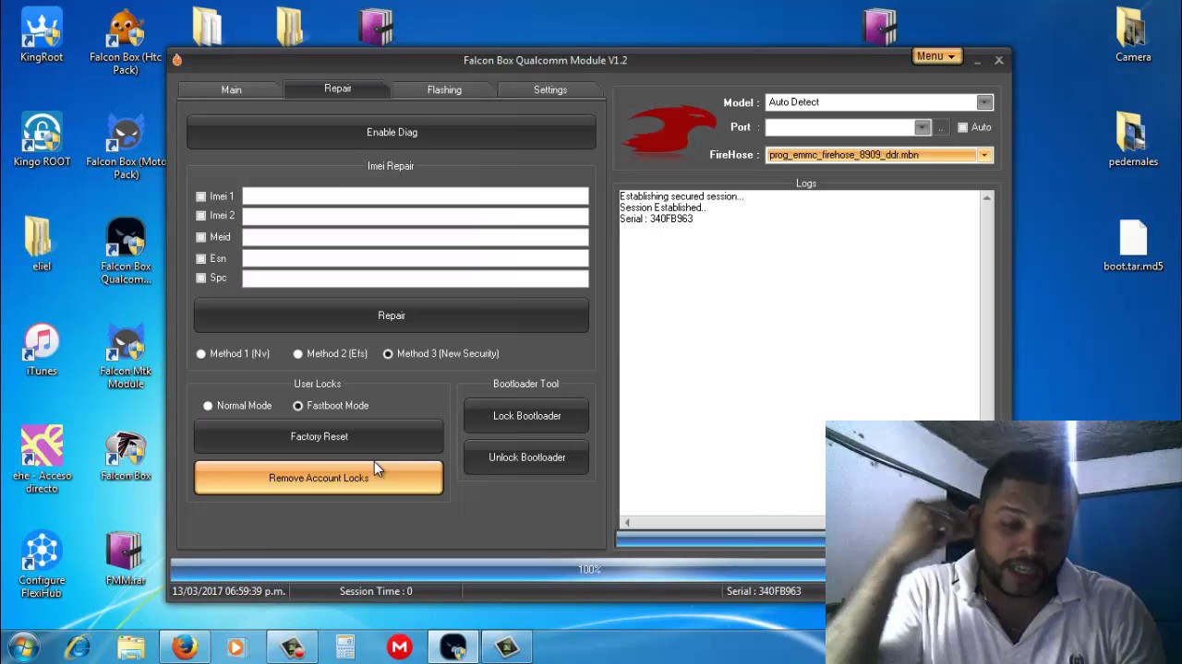Switch to the Settings tab
1182x664 pixels.
[x=550, y=89]
